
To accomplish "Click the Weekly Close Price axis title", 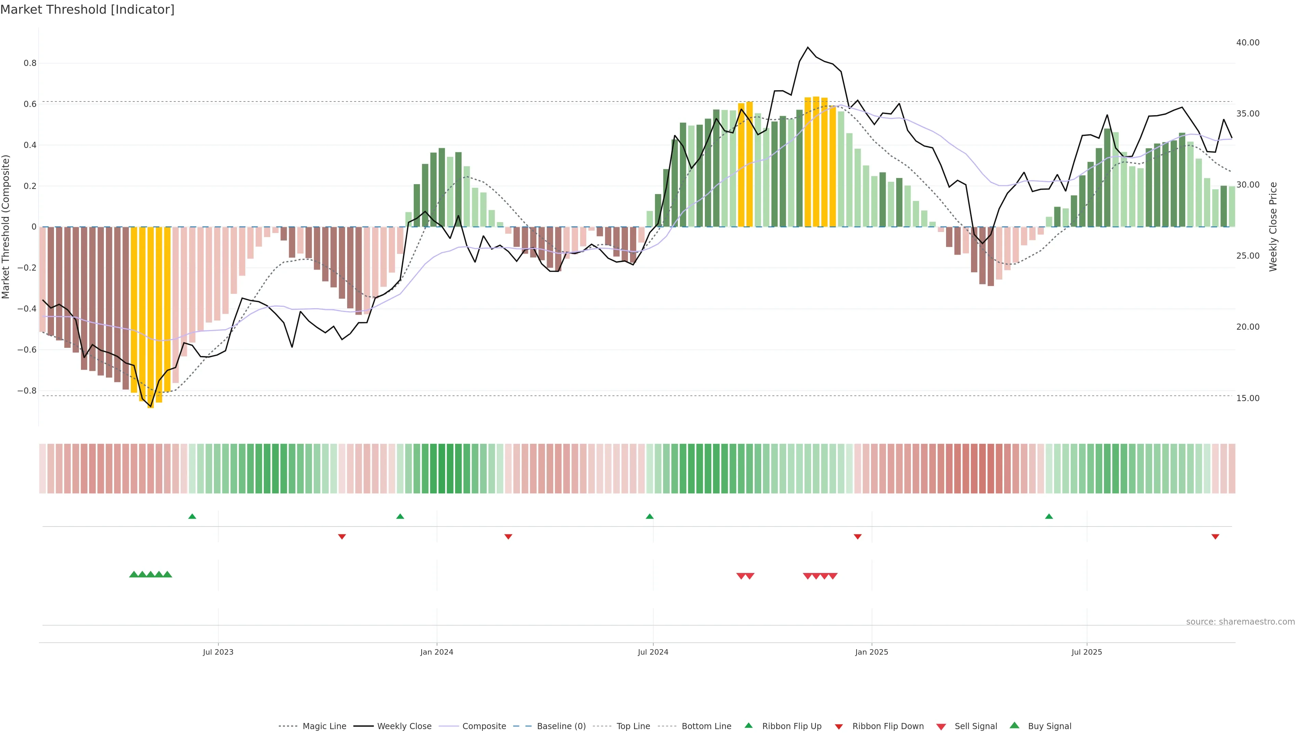I will (x=1273, y=227).
